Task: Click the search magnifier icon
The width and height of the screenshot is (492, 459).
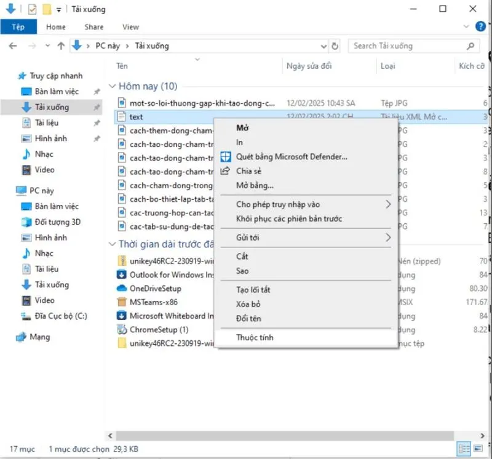Action: [470, 46]
